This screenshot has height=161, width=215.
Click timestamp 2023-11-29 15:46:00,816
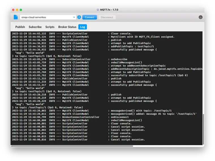29,140
